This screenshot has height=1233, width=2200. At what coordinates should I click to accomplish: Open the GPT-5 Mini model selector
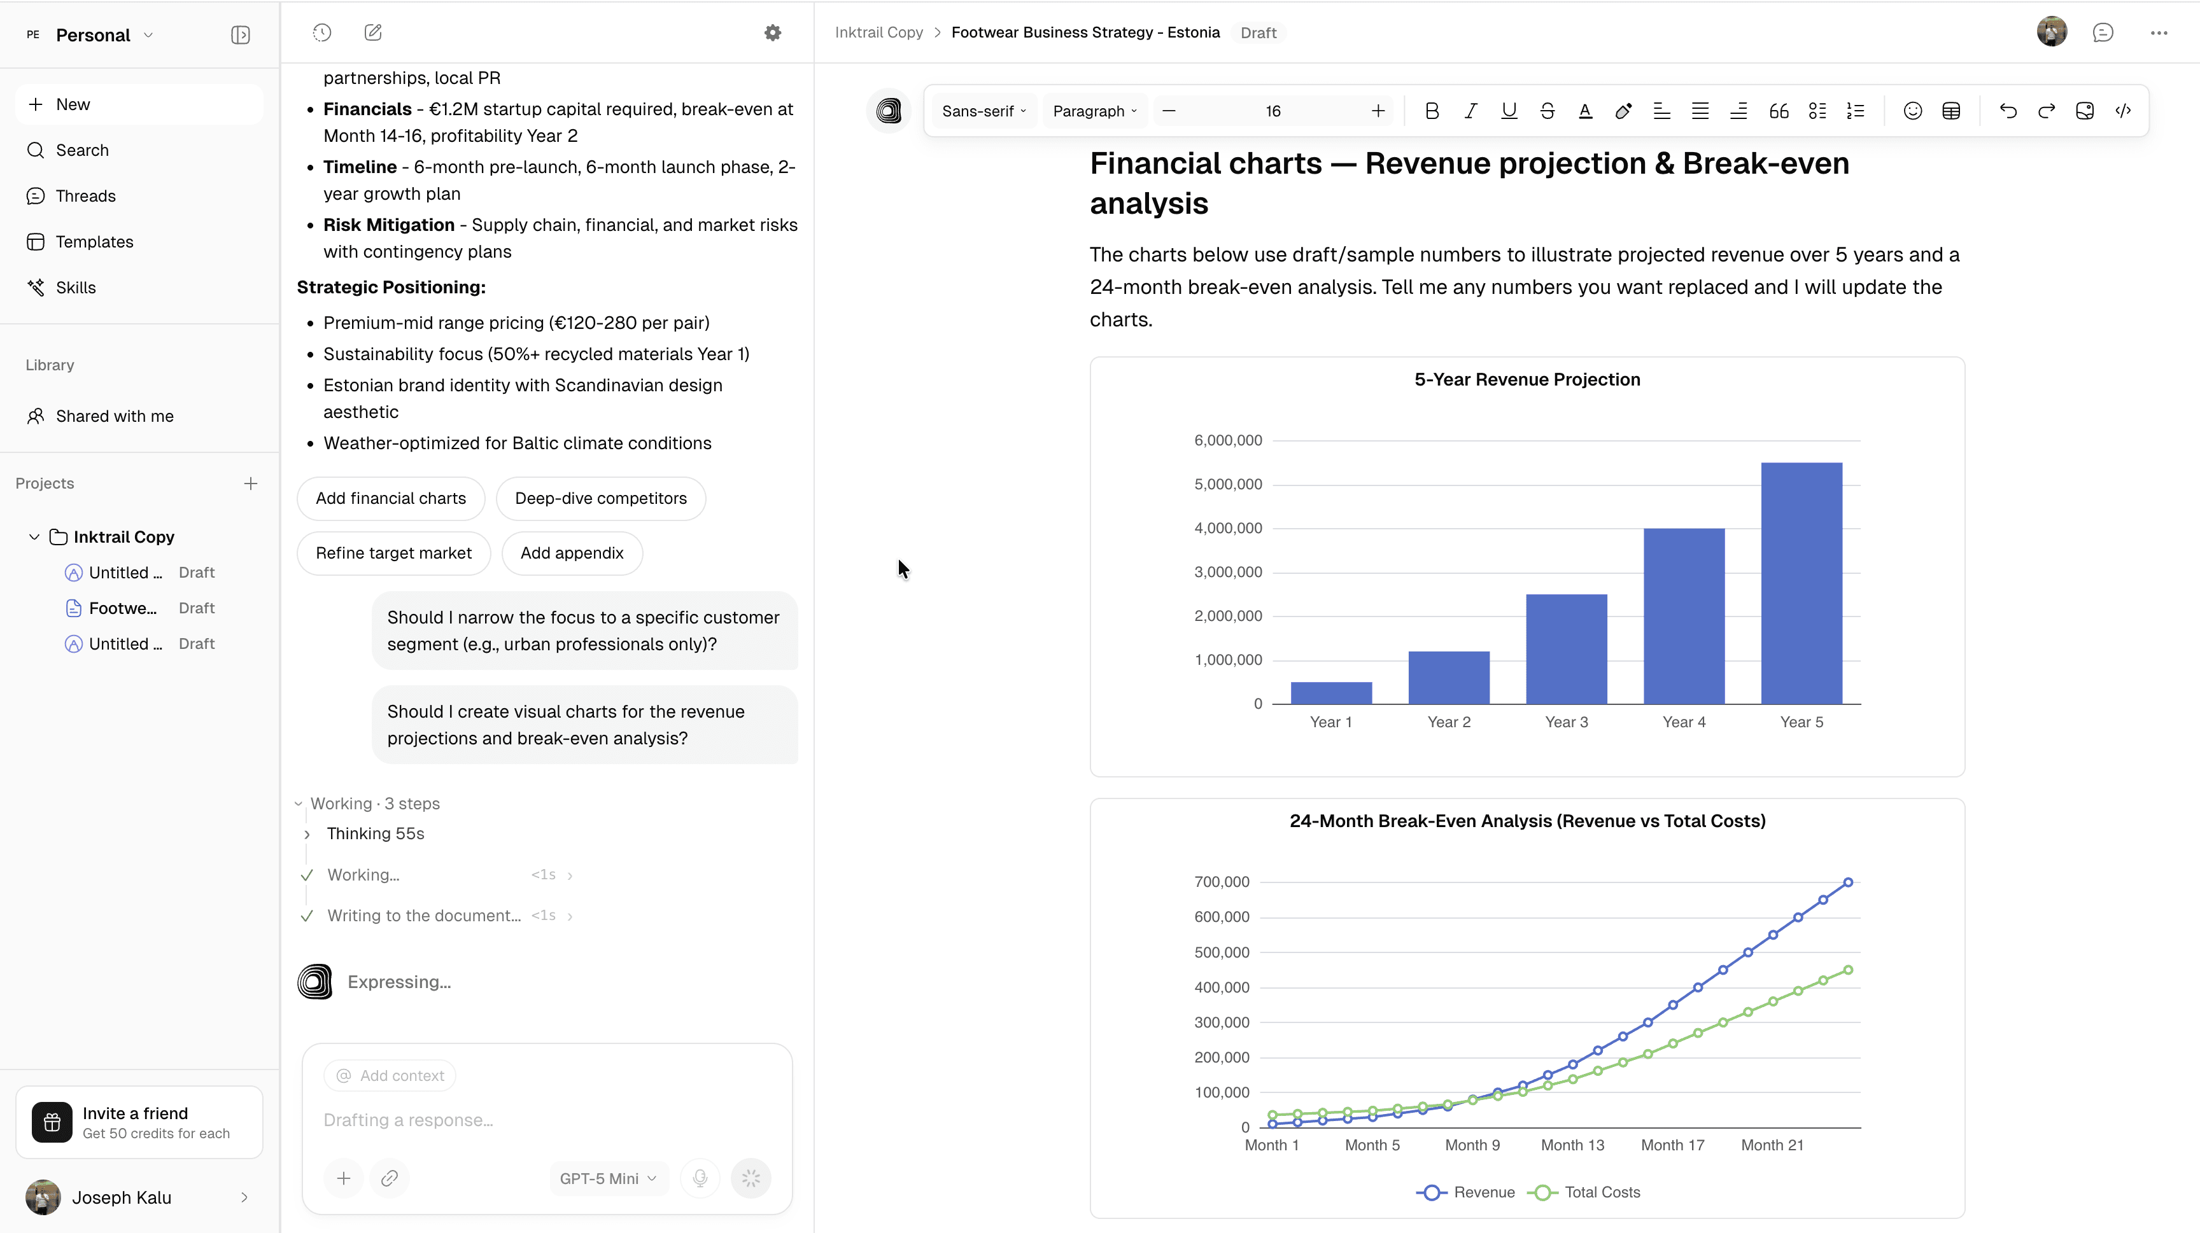click(x=607, y=1178)
